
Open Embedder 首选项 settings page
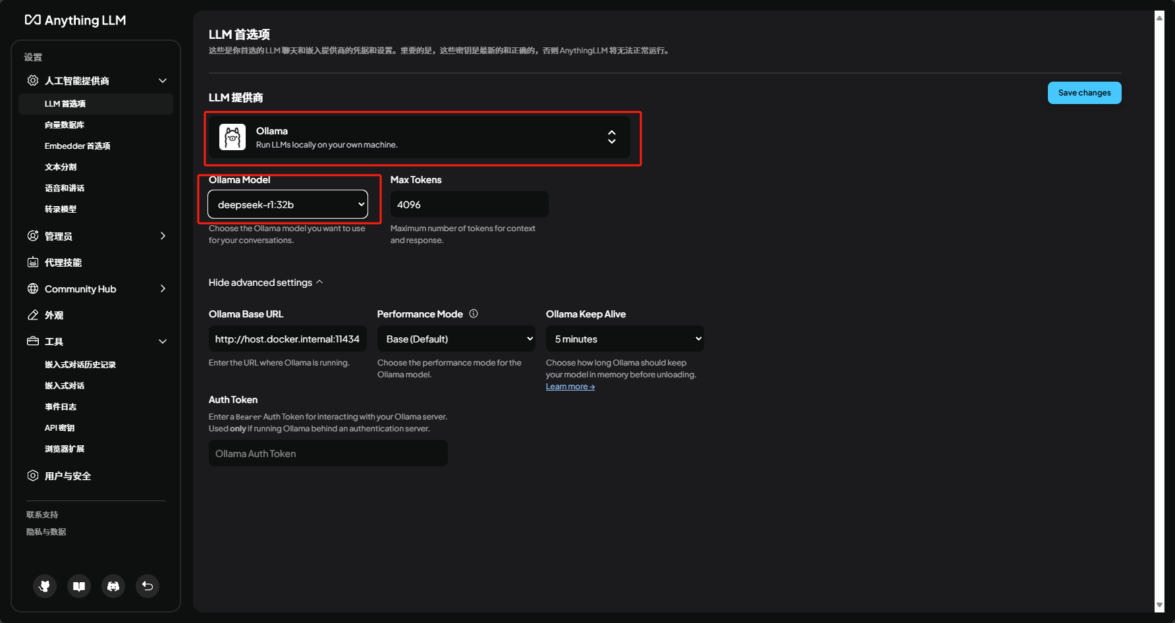77,146
